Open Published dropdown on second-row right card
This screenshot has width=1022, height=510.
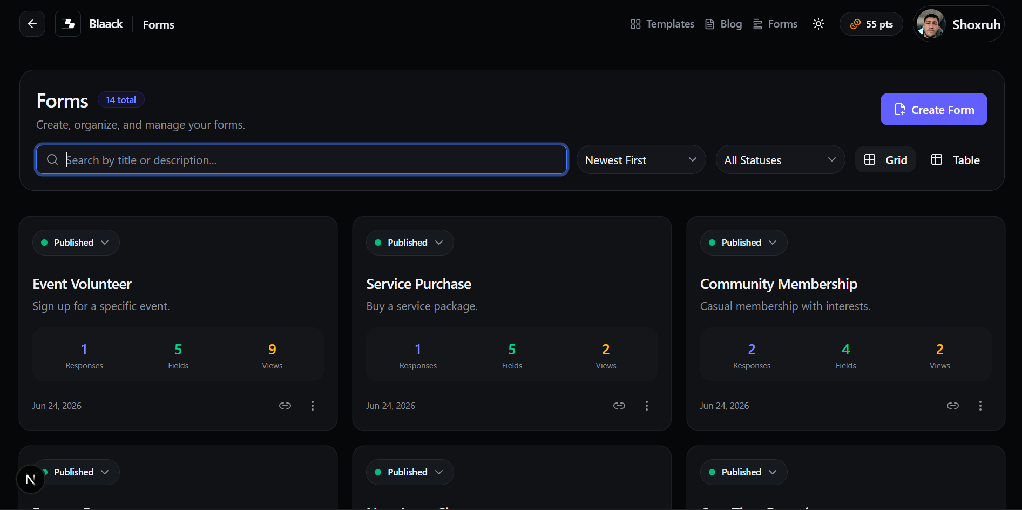point(743,472)
